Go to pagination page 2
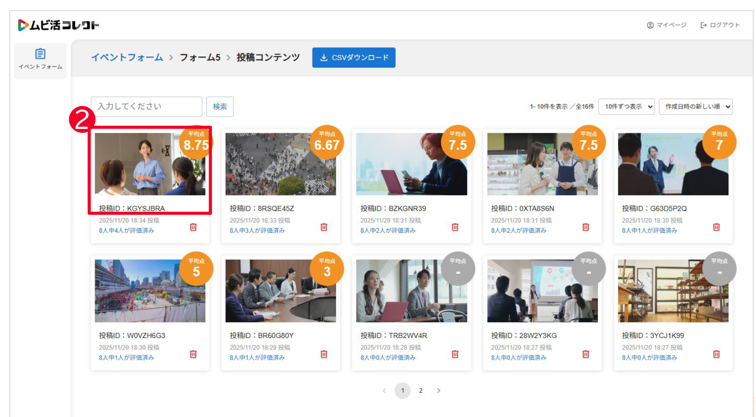Image resolution: width=756 pixels, height=417 pixels. click(x=421, y=391)
